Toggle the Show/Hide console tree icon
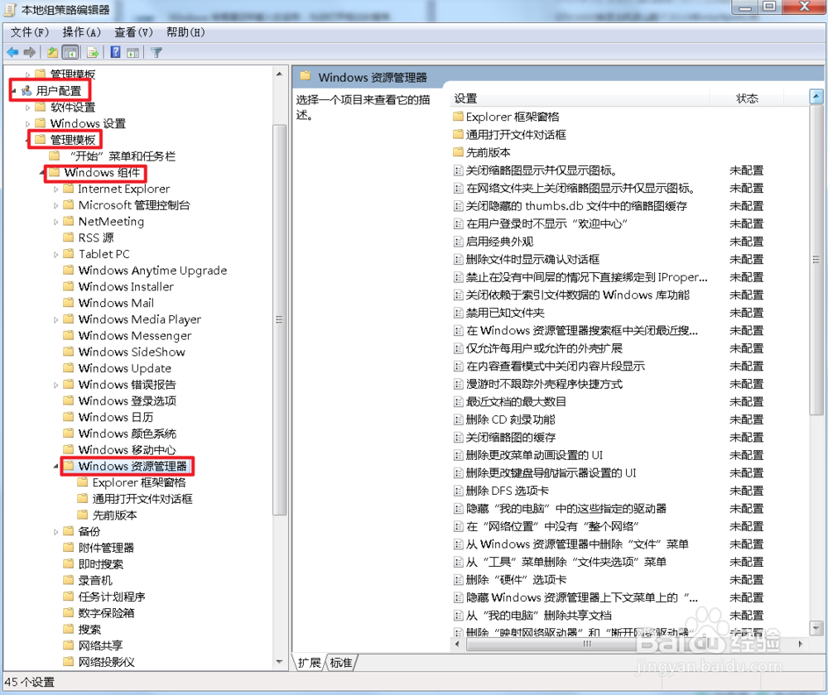This screenshot has height=695, width=828. (x=70, y=52)
